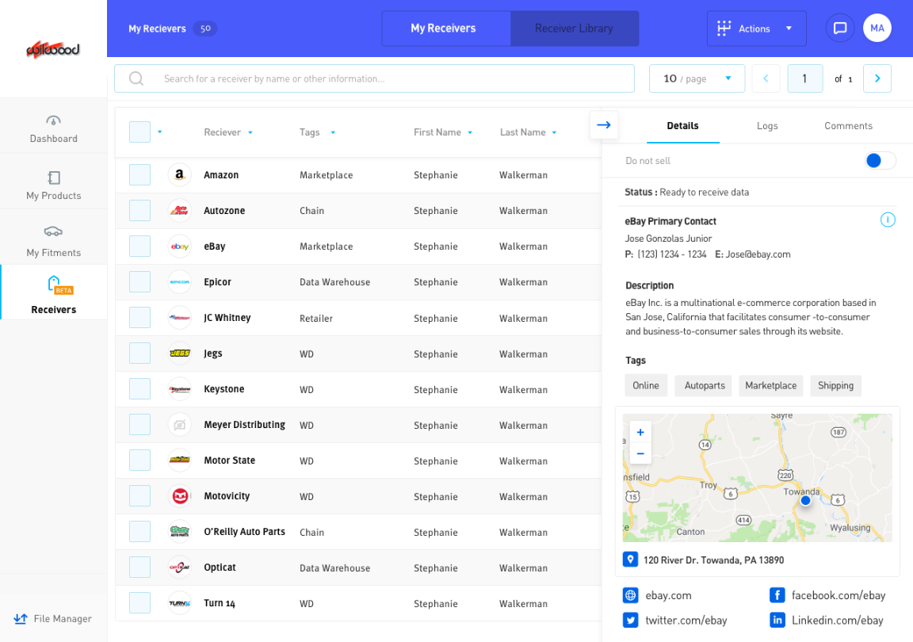The height and width of the screenshot is (642, 913).
Task: Open facebook.com/ebay link
Action: point(838,595)
